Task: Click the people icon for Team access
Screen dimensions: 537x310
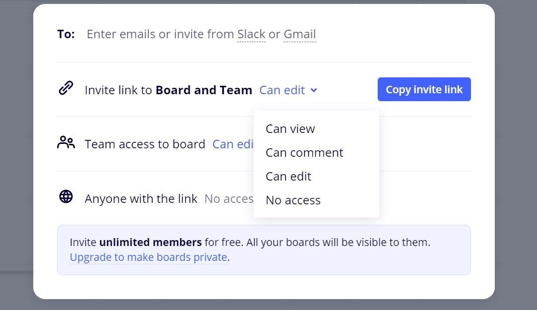Action: coord(66,143)
